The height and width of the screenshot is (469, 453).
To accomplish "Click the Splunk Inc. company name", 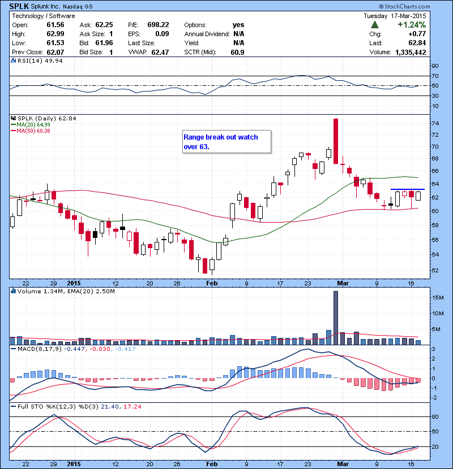I will [46, 6].
